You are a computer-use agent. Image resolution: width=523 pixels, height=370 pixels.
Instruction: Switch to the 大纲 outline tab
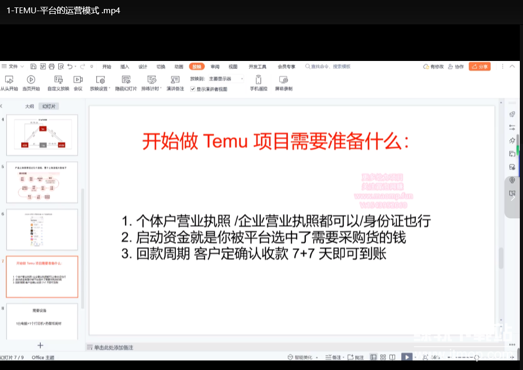(30, 107)
